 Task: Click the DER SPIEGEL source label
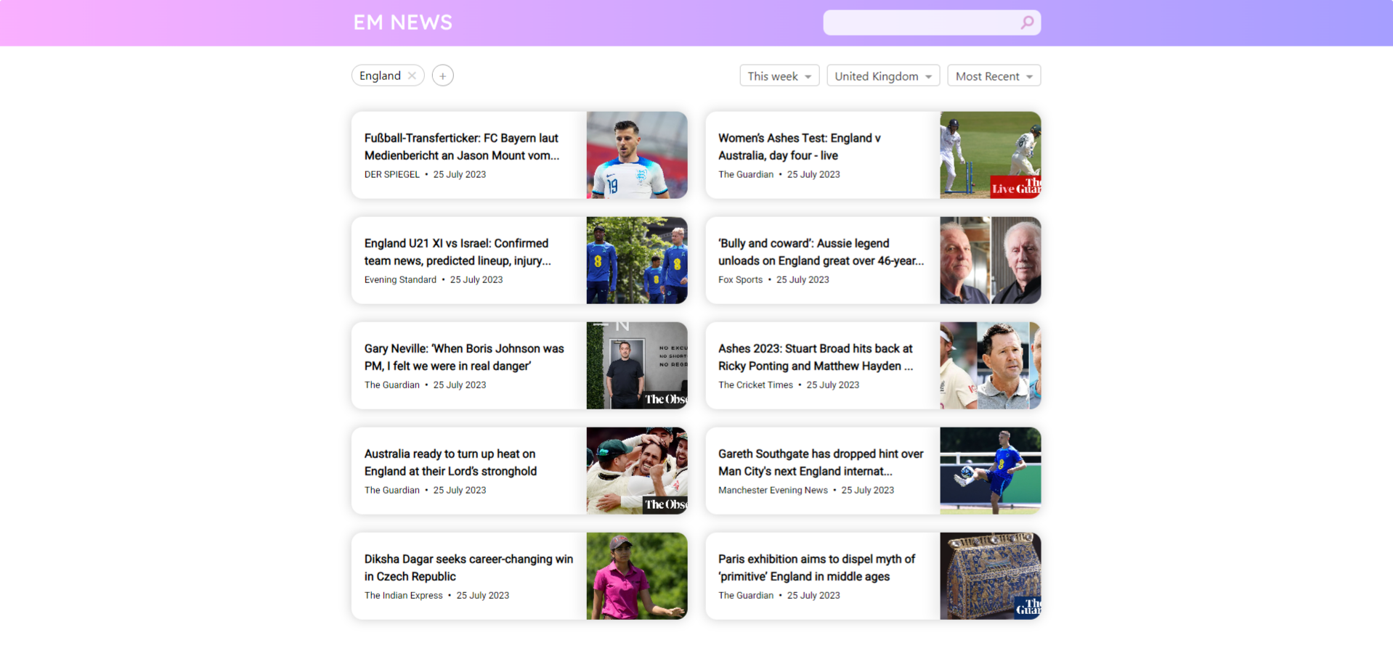click(x=392, y=174)
